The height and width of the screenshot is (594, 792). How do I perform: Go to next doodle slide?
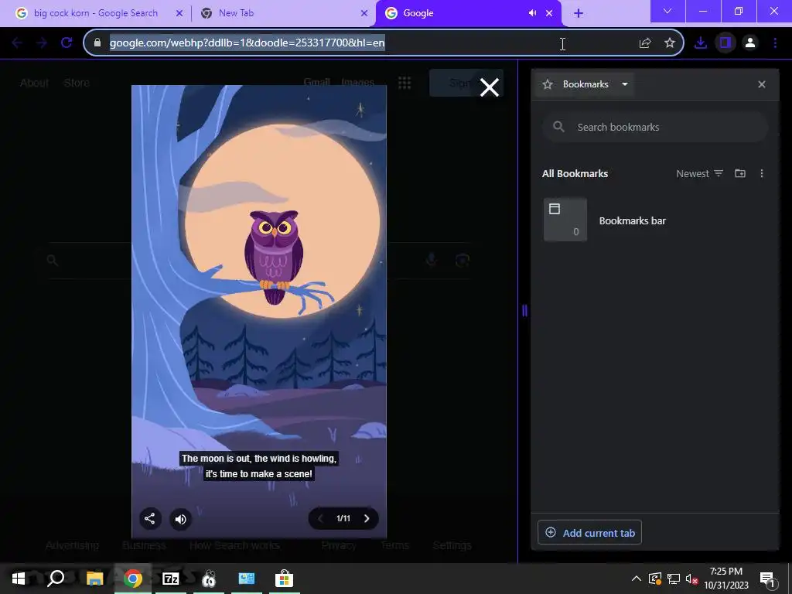coord(367,518)
